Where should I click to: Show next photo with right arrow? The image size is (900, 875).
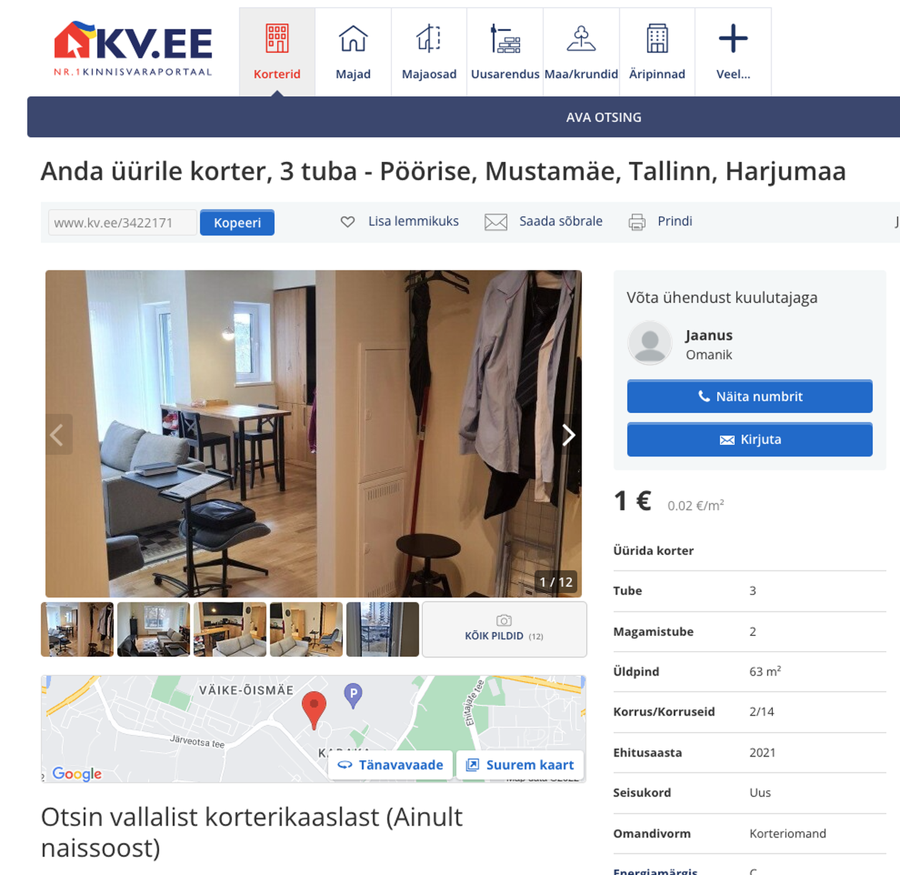point(568,435)
